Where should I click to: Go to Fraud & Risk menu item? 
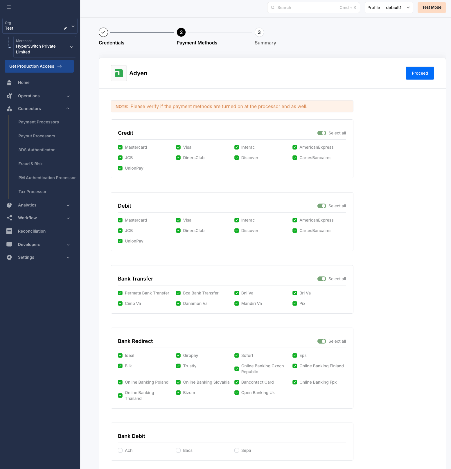click(30, 164)
